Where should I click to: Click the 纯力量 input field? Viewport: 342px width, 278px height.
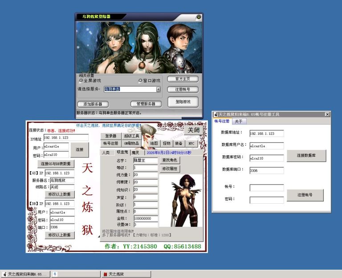pyautogui.click(x=146, y=175)
